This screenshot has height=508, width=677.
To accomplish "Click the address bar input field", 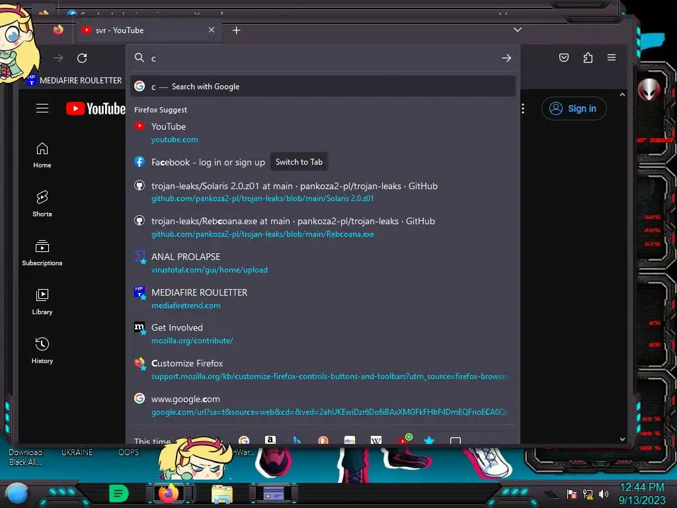I will (324, 58).
